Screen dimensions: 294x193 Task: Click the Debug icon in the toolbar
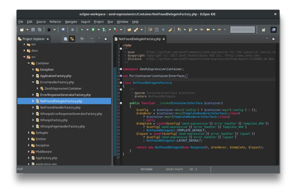tap(82, 29)
